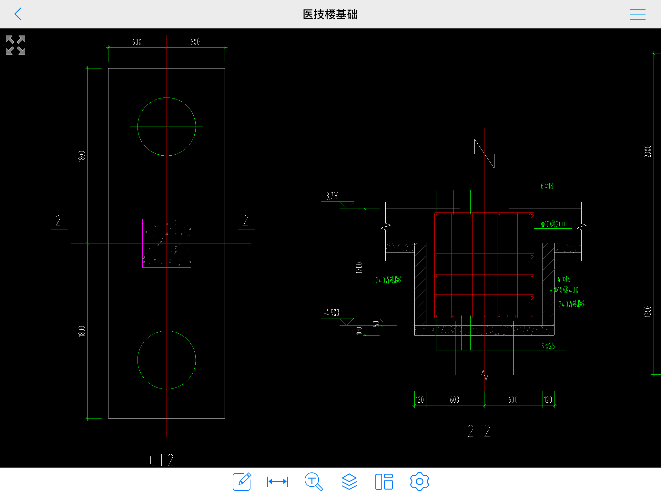
Task: Select rebar label Φ10@400
Action: 566,290
